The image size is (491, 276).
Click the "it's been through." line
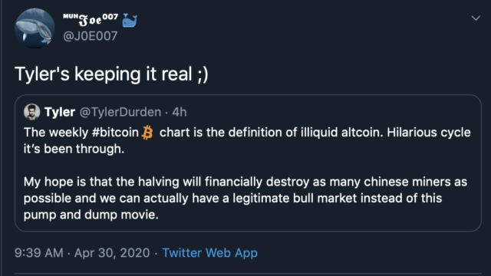pos(74,149)
